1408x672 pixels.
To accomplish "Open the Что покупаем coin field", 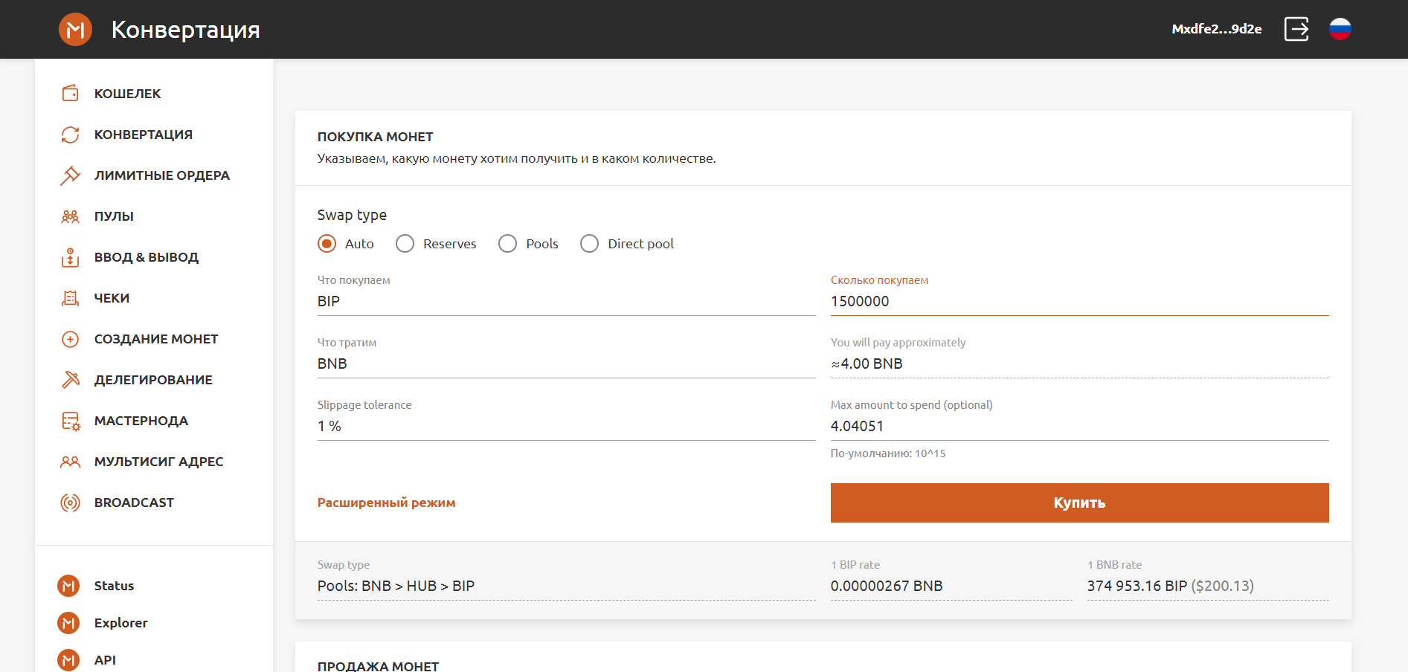I will (x=565, y=301).
